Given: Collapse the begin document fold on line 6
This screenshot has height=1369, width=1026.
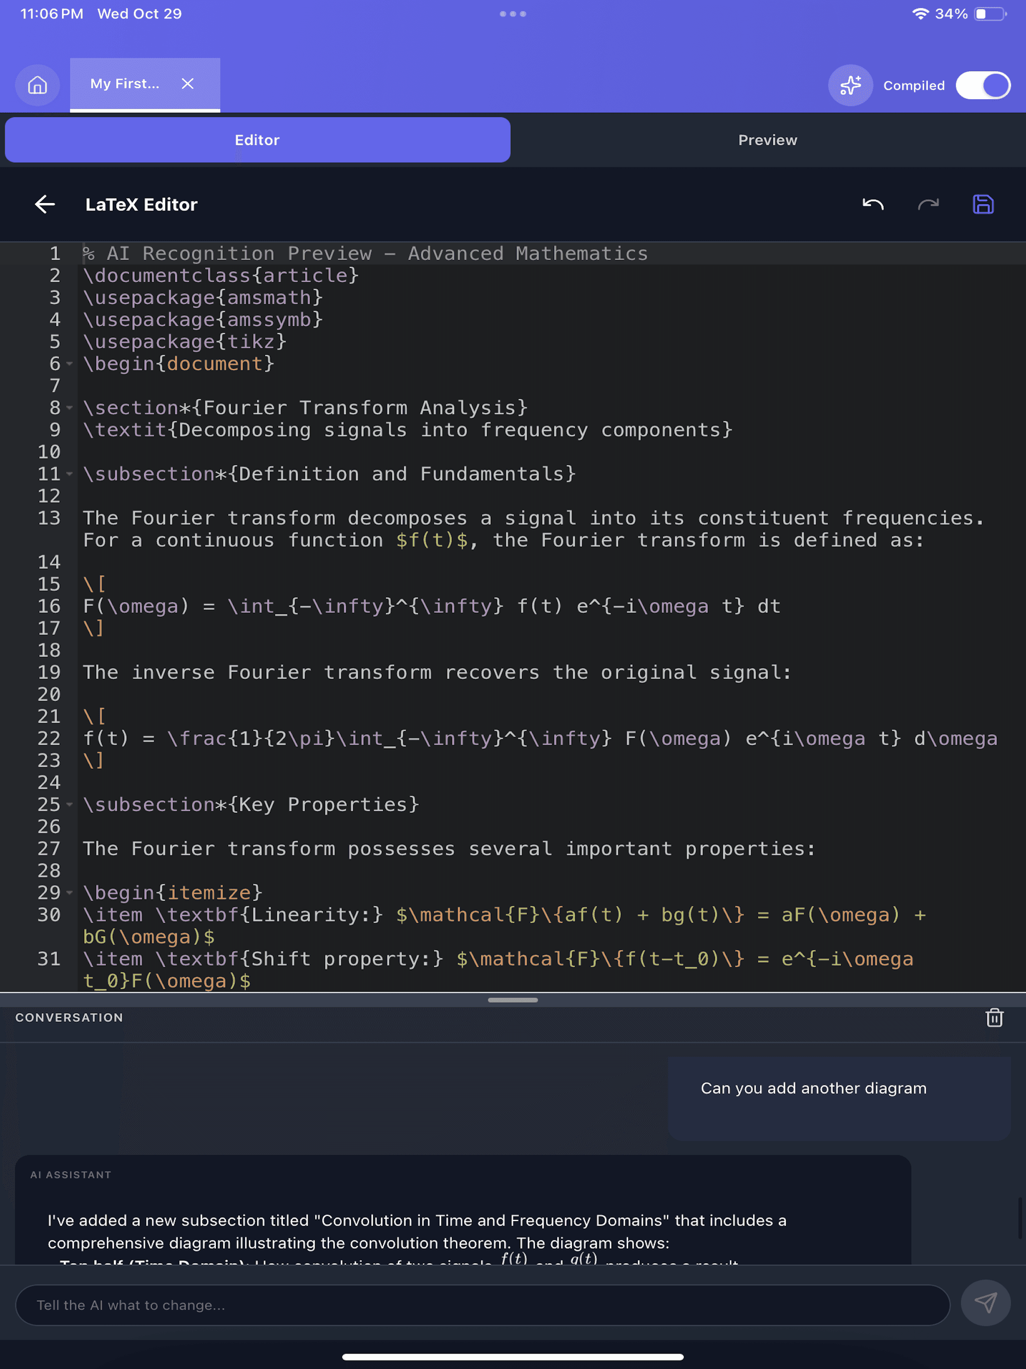Looking at the screenshot, I should click(69, 364).
